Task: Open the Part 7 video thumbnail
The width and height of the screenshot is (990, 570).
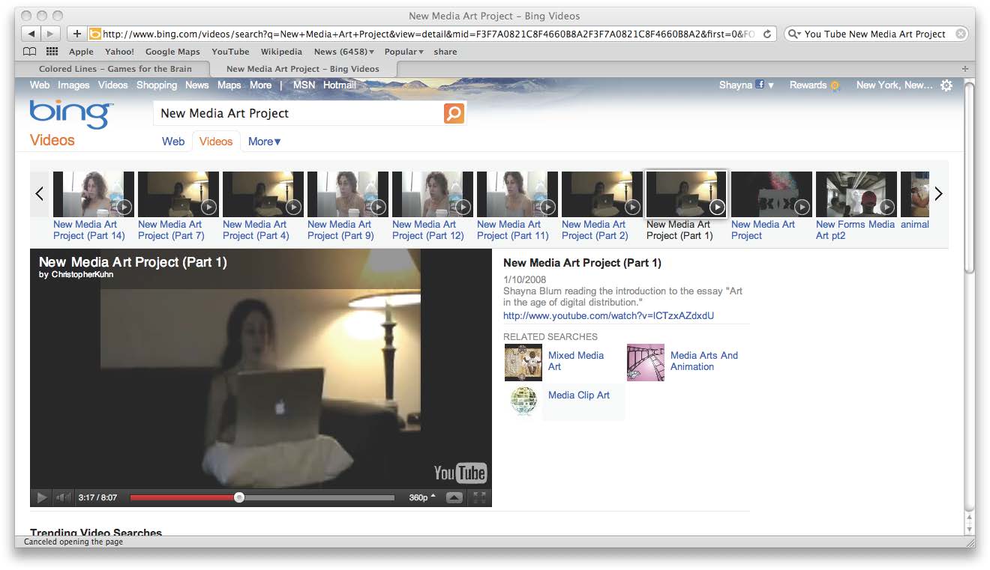Action: 178,194
